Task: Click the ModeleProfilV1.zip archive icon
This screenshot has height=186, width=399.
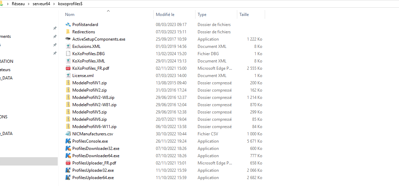Action: pyautogui.click(x=68, y=83)
